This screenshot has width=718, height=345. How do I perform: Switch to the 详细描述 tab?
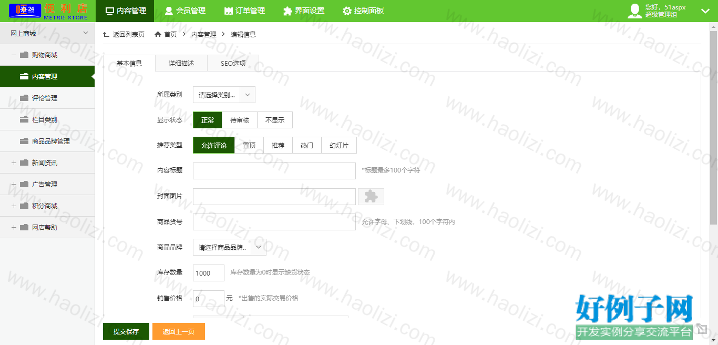tap(181, 63)
